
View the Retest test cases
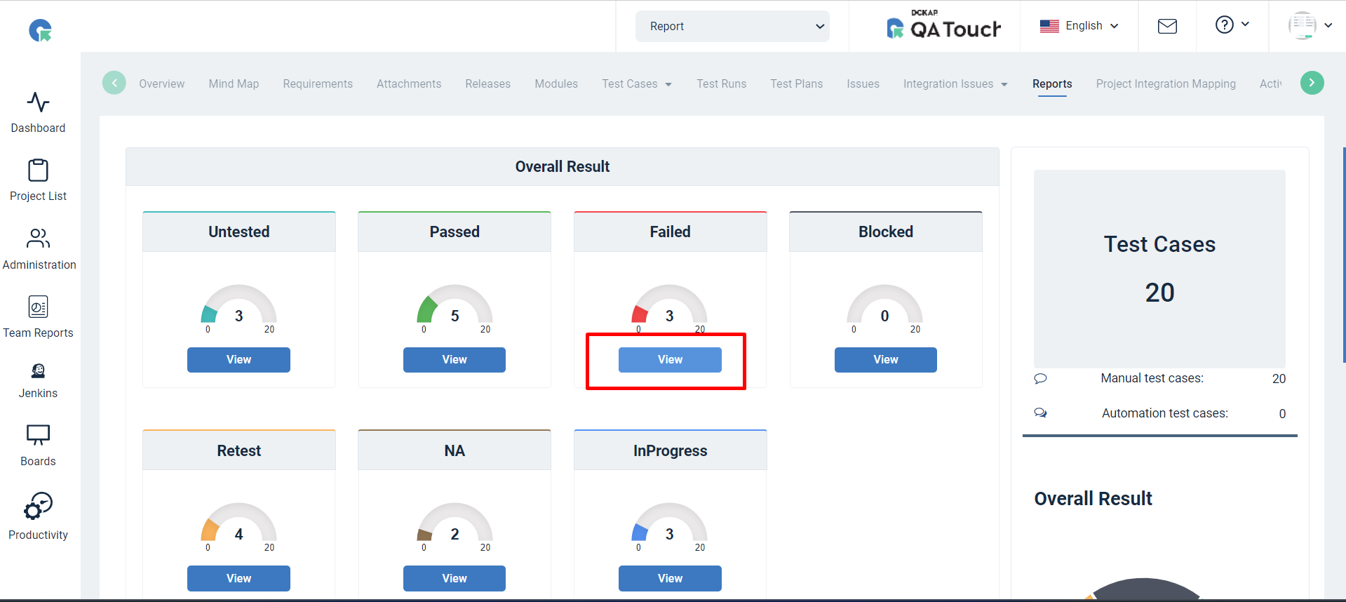[238, 579]
